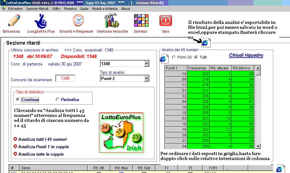Click the application icon in title bar
The width and height of the screenshot is (290, 173).
(x=3, y=2)
